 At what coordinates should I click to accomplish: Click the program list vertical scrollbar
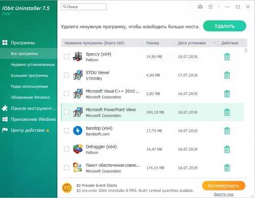coord(246,51)
